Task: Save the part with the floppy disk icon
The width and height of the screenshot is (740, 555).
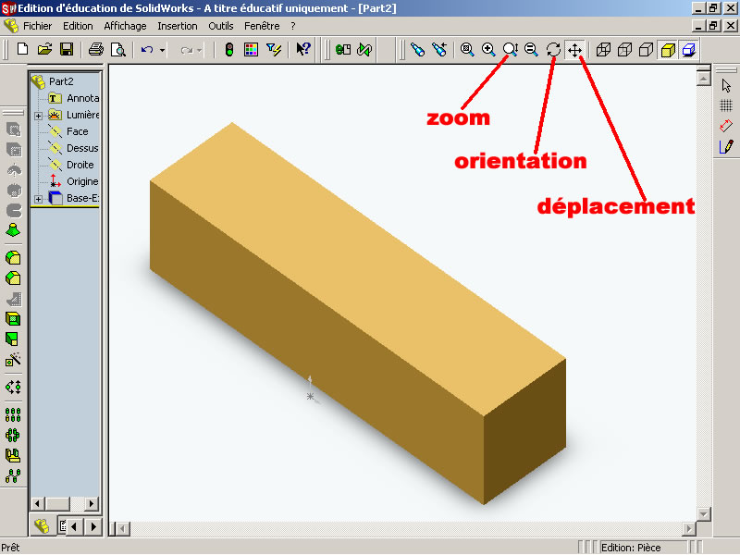Action: pos(67,49)
